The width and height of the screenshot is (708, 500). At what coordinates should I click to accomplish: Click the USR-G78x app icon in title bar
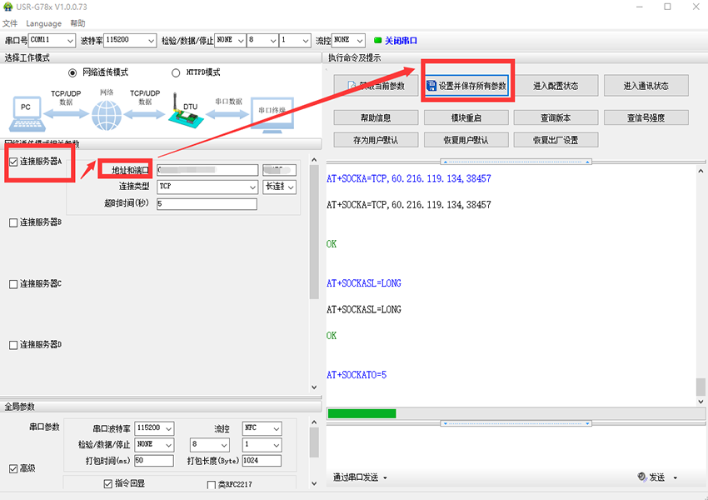[8, 7]
